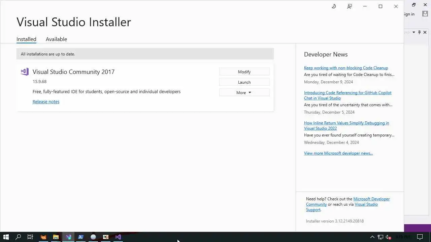Click the Visual Studio Community 2017 logo
The image size is (431, 242).
click(25, 72)
